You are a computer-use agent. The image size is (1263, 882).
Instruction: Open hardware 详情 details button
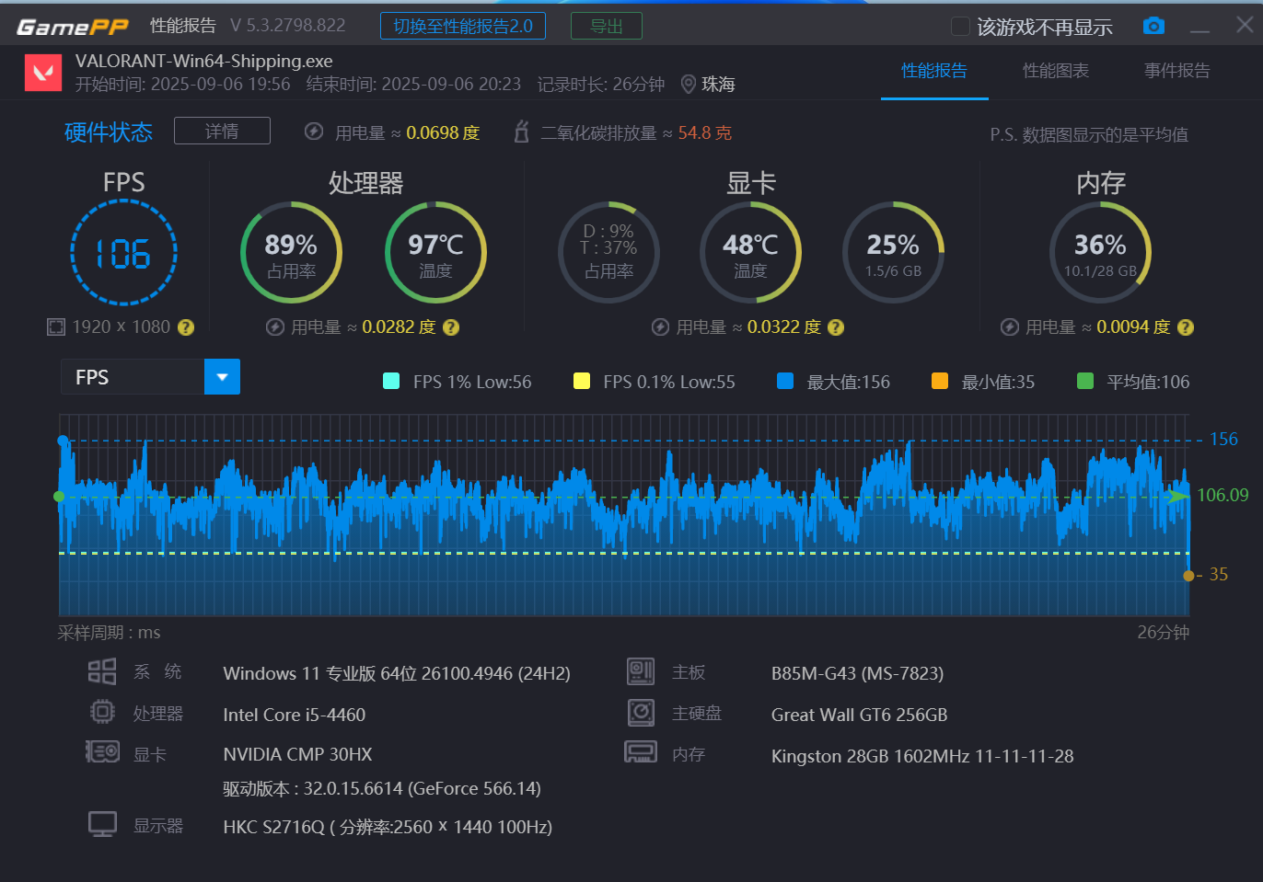pyautogui.click(x=222, y=132)
